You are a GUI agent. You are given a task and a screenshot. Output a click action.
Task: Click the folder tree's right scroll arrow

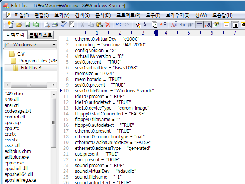54,85
